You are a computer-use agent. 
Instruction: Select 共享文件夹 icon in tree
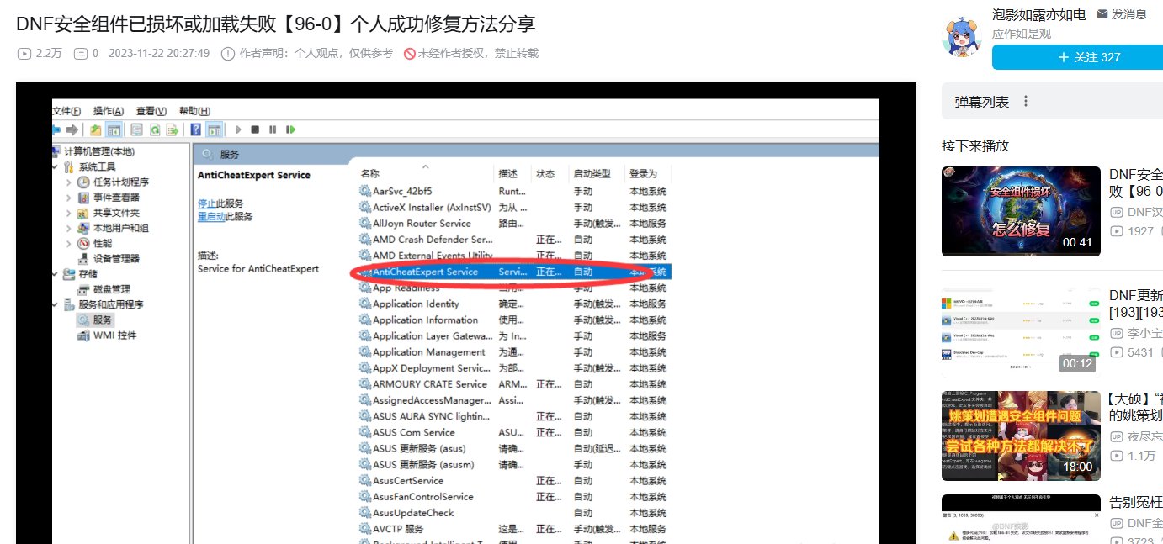coord(83,213)
